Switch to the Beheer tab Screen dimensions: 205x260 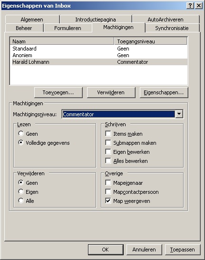[x=24, y=28]
